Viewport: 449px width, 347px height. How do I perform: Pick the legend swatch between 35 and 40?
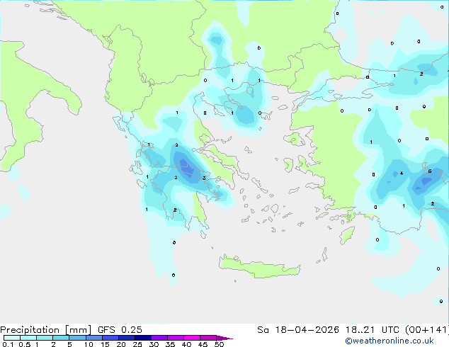coord(175,338)
